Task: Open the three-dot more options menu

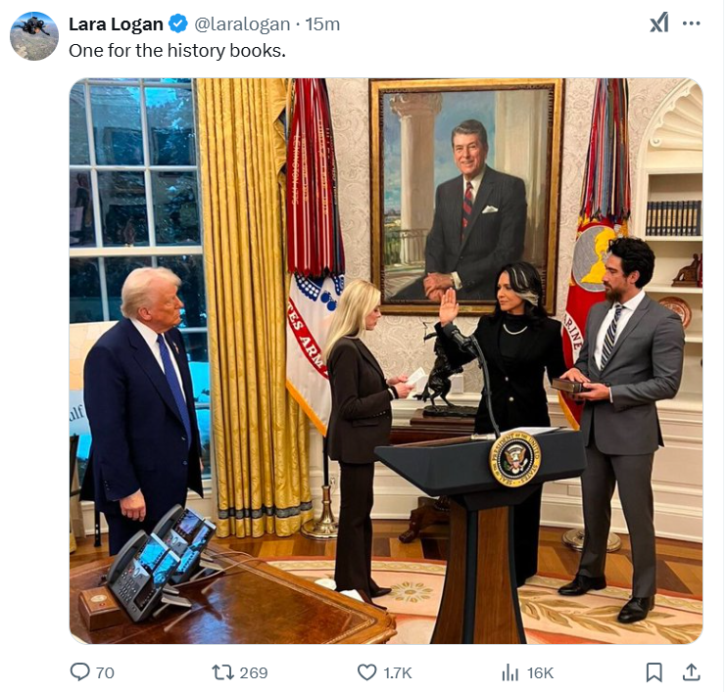Action: point(692,23)
